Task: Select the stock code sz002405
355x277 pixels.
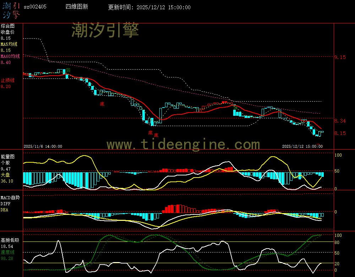Action: (35, 7)
